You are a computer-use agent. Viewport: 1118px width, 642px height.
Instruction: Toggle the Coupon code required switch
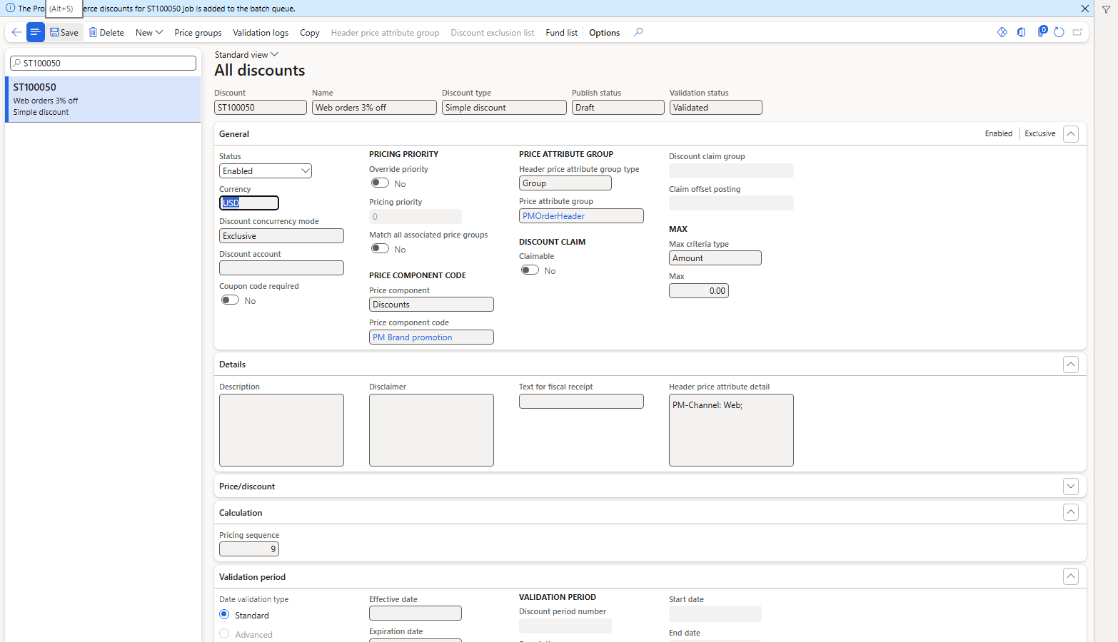coord(231,300)
